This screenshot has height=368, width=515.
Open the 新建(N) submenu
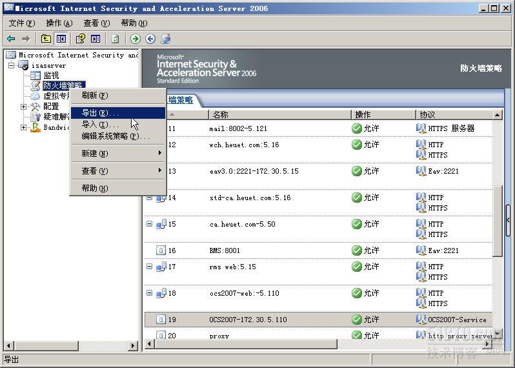(118, 154)
